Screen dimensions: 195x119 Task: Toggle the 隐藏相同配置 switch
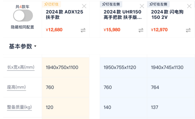pyautogui.click(x=23, y=15)
